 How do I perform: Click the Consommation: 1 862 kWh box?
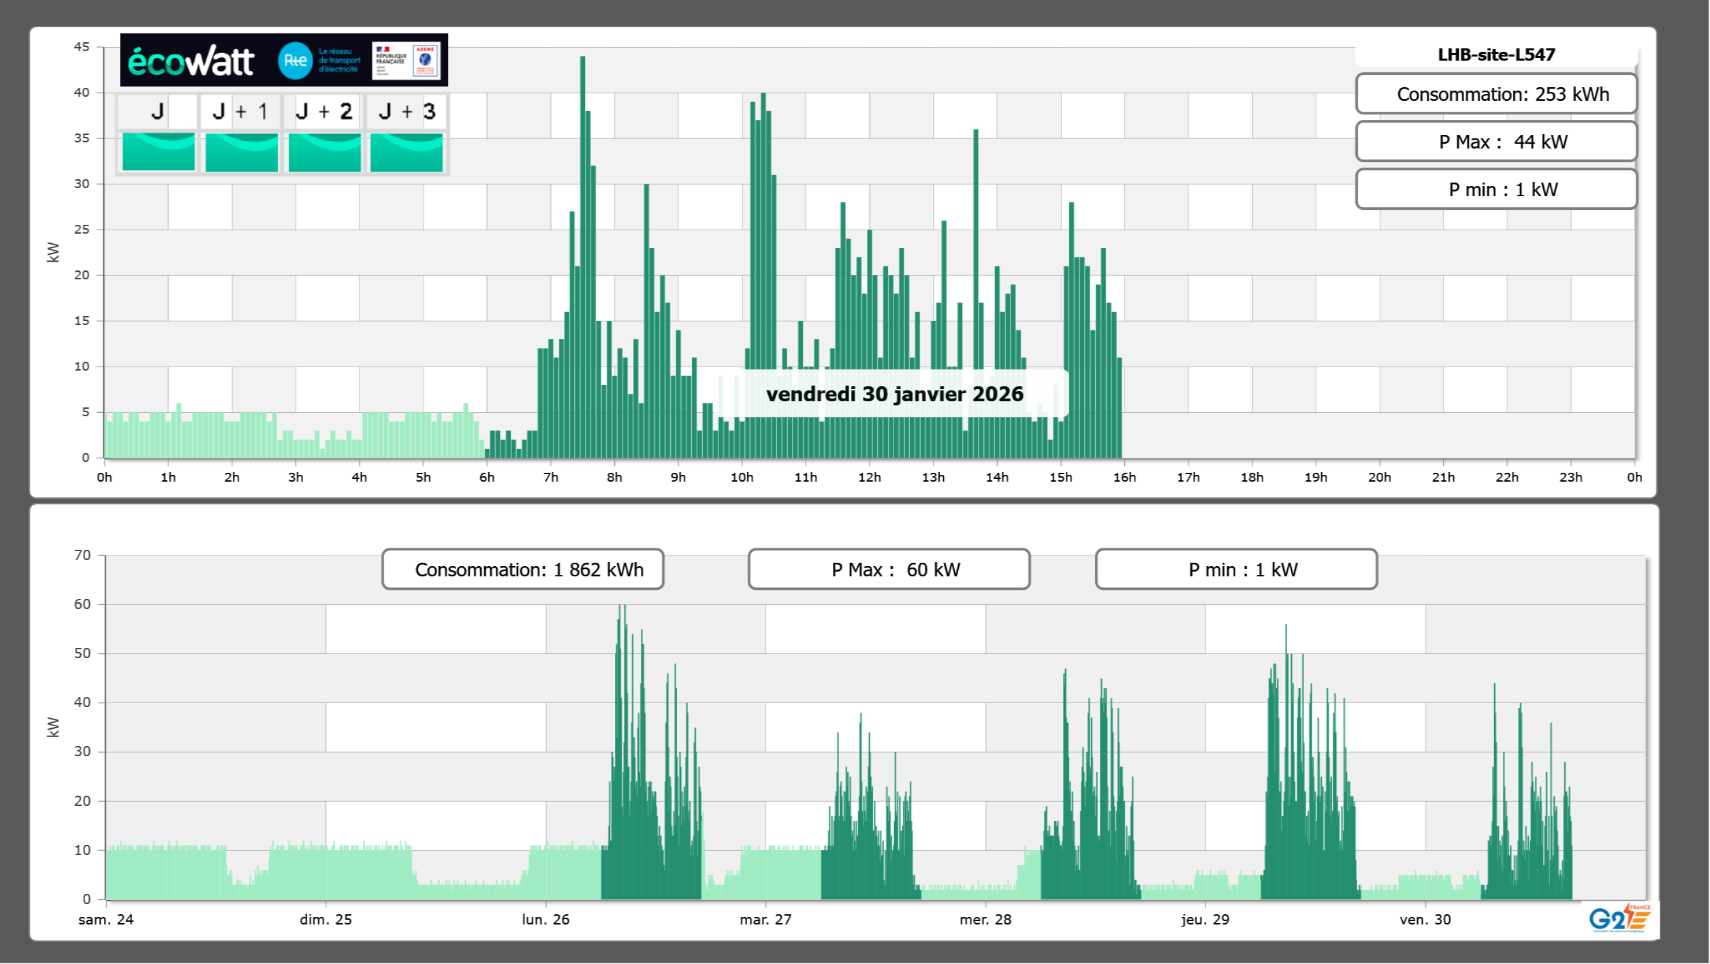click(x=522, y=570)
